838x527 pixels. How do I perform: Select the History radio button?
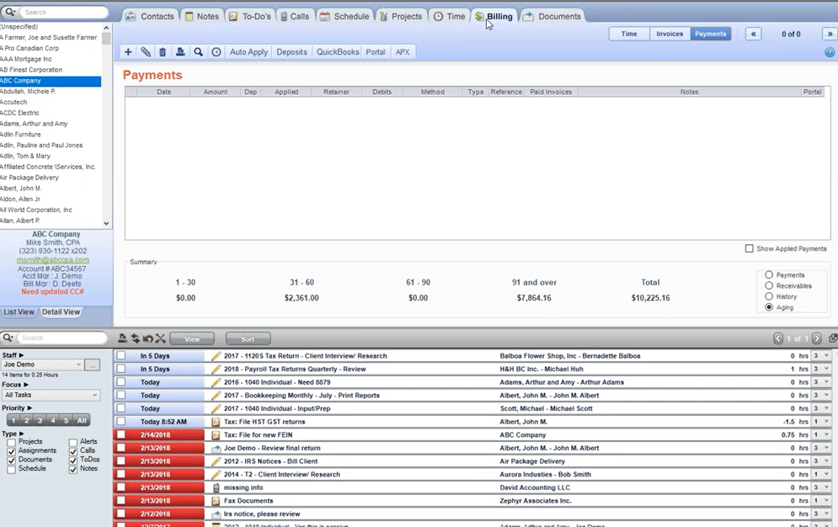coord(769,296)
